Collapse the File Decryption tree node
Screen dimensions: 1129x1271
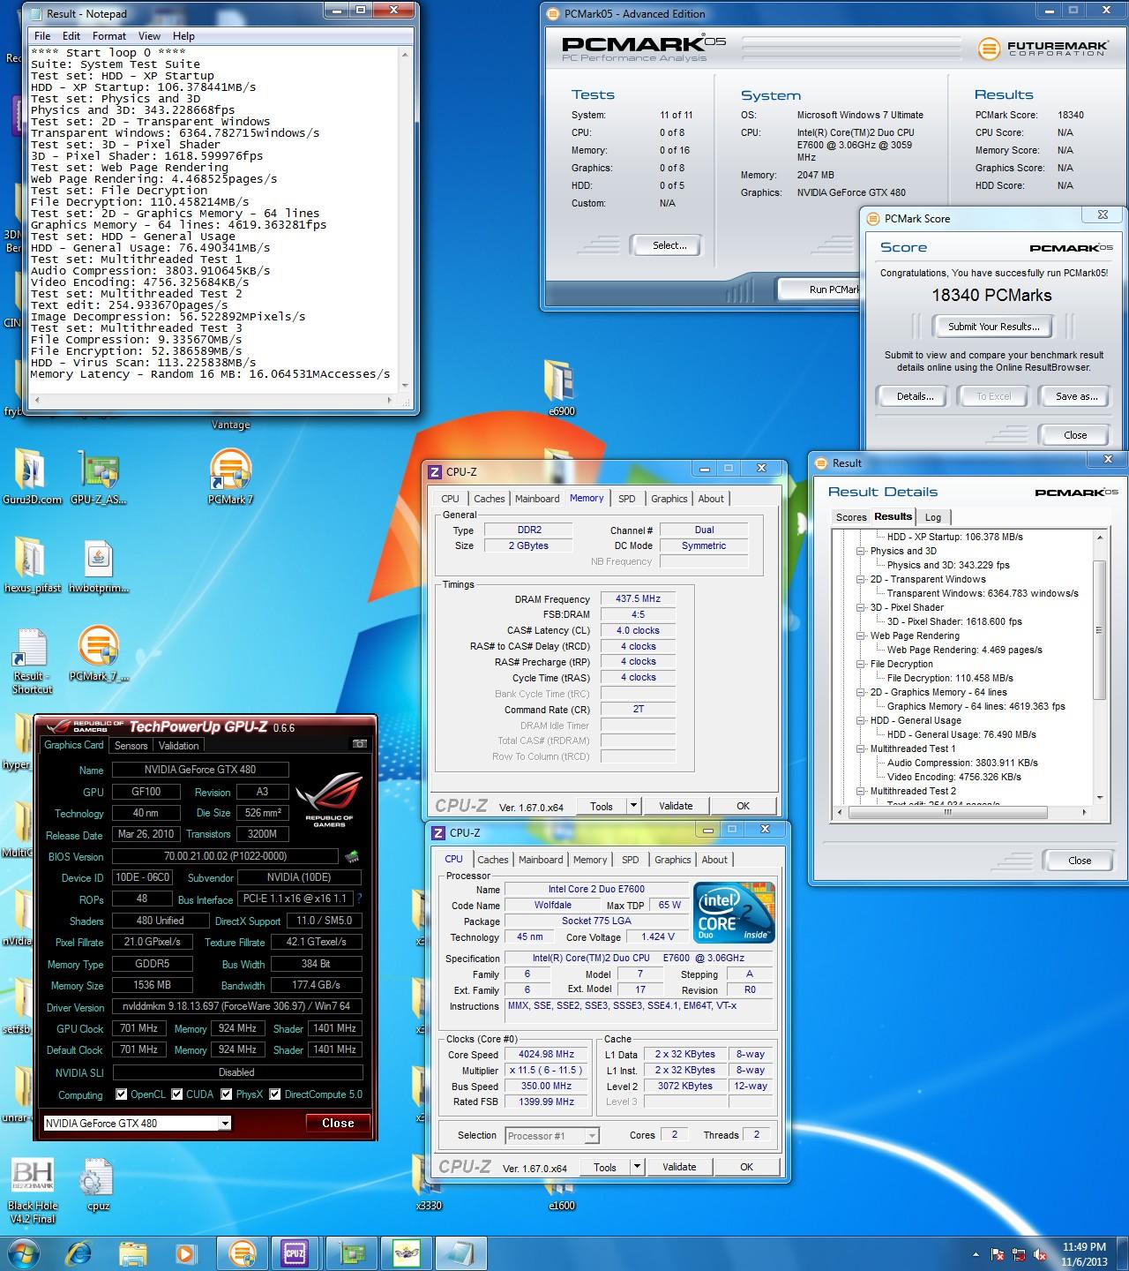click(861, 664)
